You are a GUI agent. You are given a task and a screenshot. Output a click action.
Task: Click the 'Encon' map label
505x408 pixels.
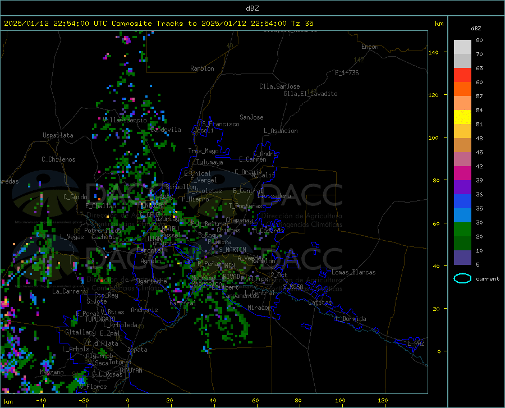click(x=370, y=47)
